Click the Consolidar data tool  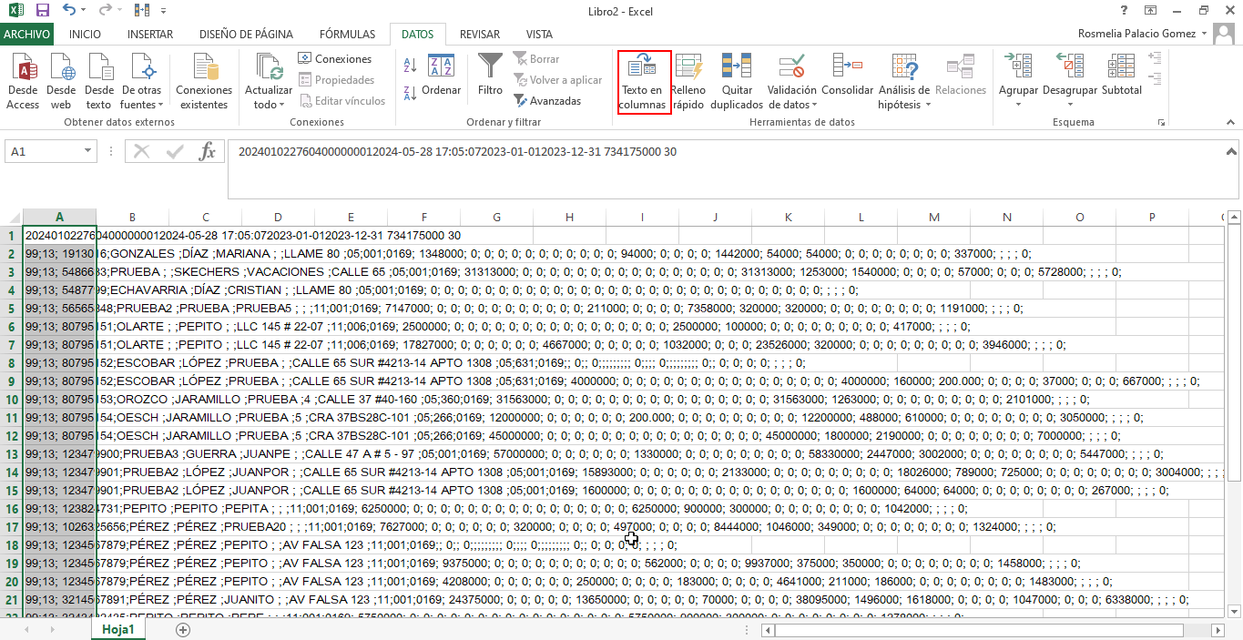pos(847,67)
